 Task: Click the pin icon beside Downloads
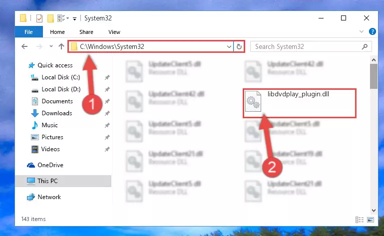107,114
